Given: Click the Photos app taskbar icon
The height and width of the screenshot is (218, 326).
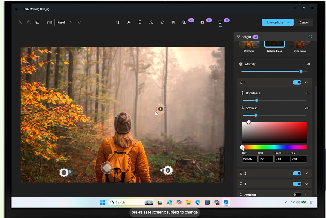Looking at the screenshot, I should 226,202.
